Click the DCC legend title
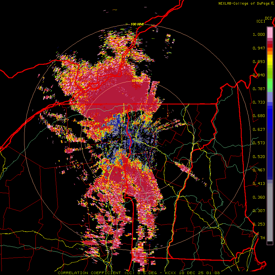Screen dimensions: 275x275 click(269, 18)
